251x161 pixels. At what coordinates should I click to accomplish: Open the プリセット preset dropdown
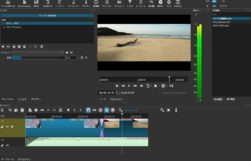point(38,53)
